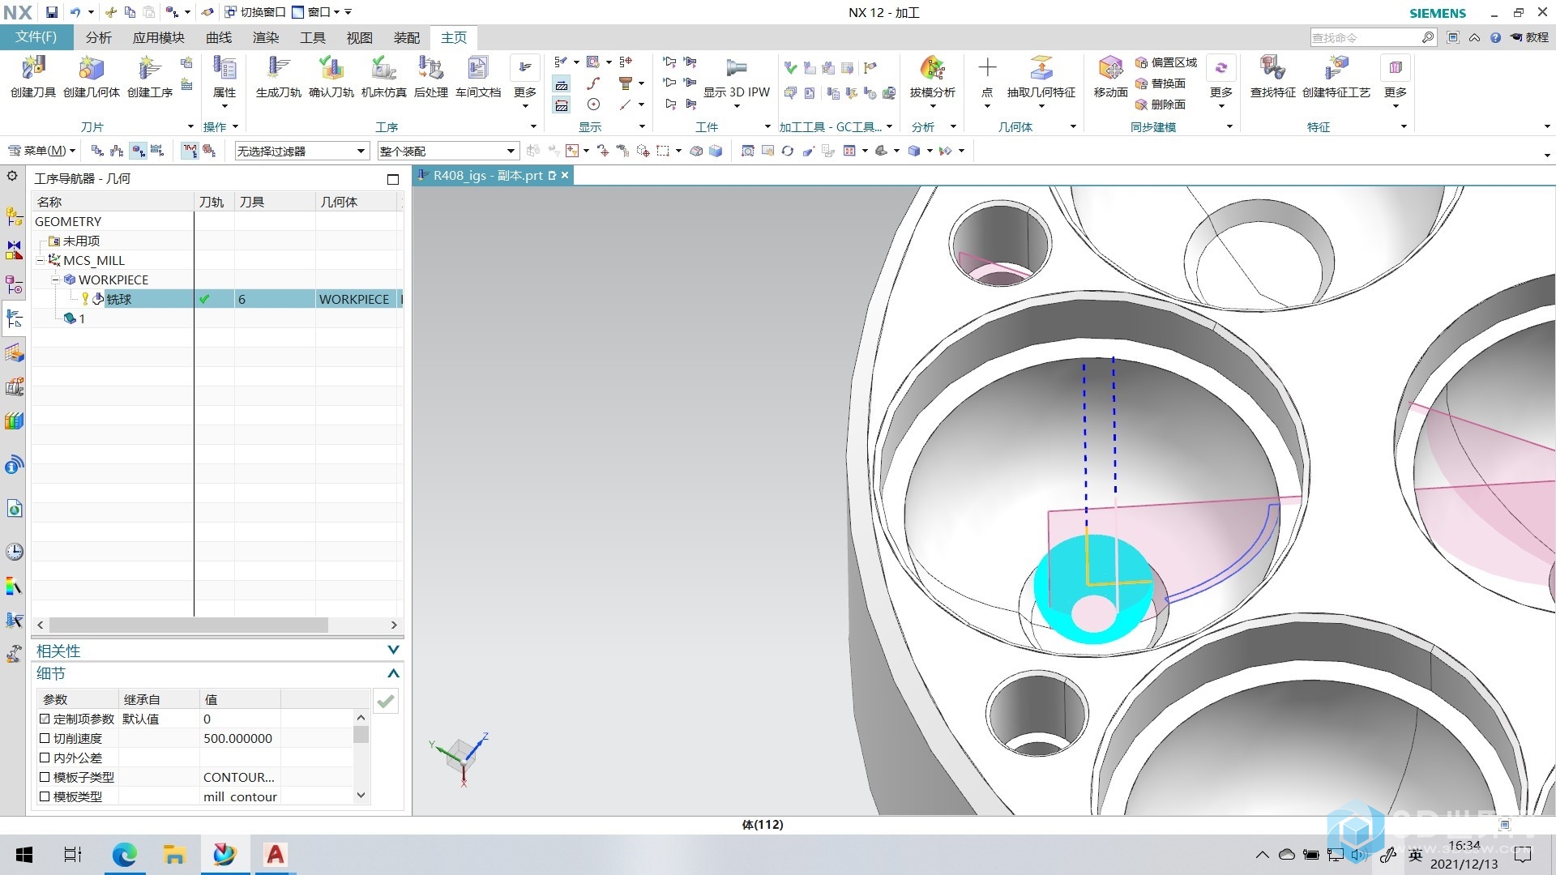The image size is (1556, 875).
Task: Open 拔模分析 tool
Action: pyautogui.click(x=932, y=69)
